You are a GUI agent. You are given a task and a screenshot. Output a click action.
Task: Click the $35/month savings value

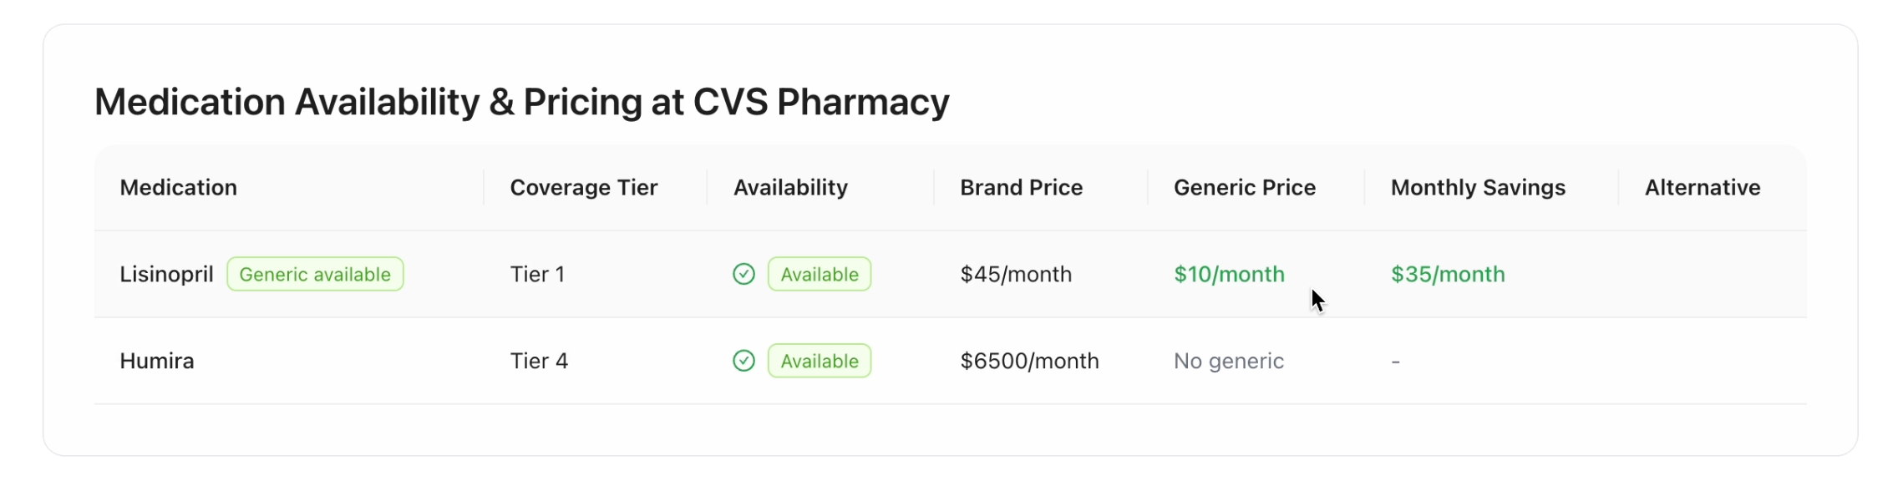click(x=1448, y=274)
